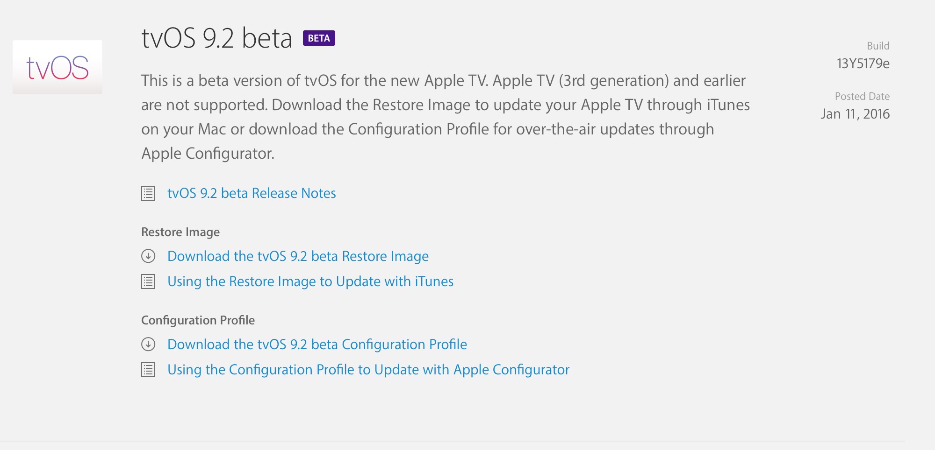
Task: Open tvOS 9.2 beta Release Notes link
Action: [x=252, y=193]
